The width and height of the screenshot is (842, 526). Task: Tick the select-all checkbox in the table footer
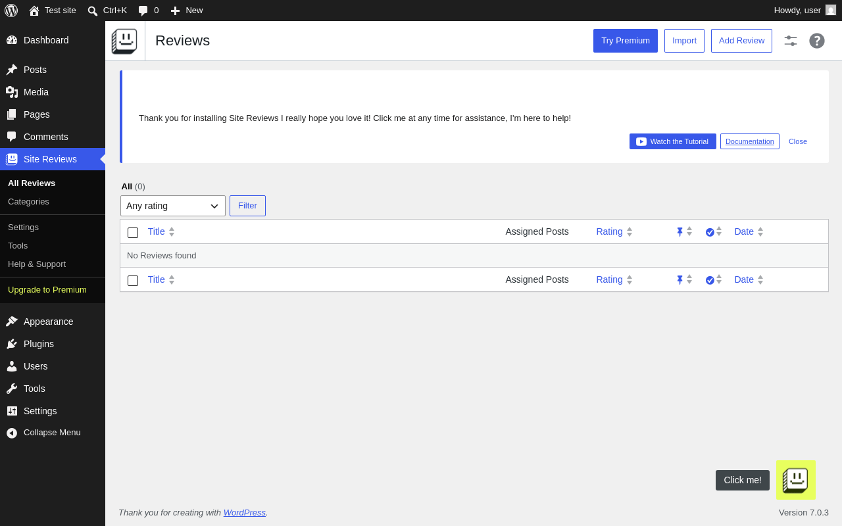133,281
